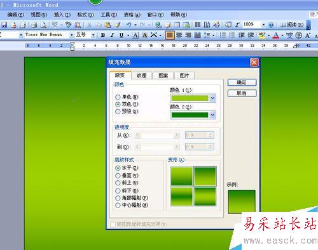Select the 单色 one-color radio button
Image resolution: width=318 pixels, height=250 pixels.
point(118,97)
